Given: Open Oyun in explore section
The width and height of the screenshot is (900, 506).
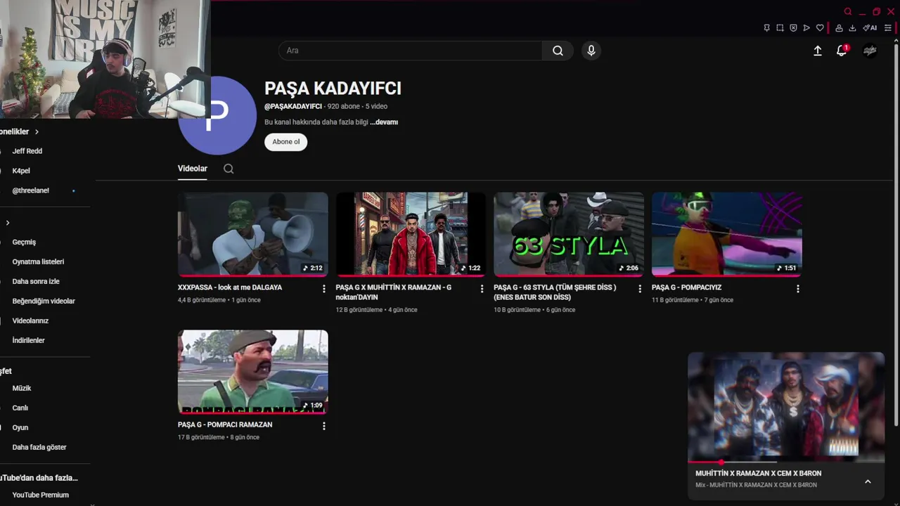Looking at the screenshot, I should (20, 427).
